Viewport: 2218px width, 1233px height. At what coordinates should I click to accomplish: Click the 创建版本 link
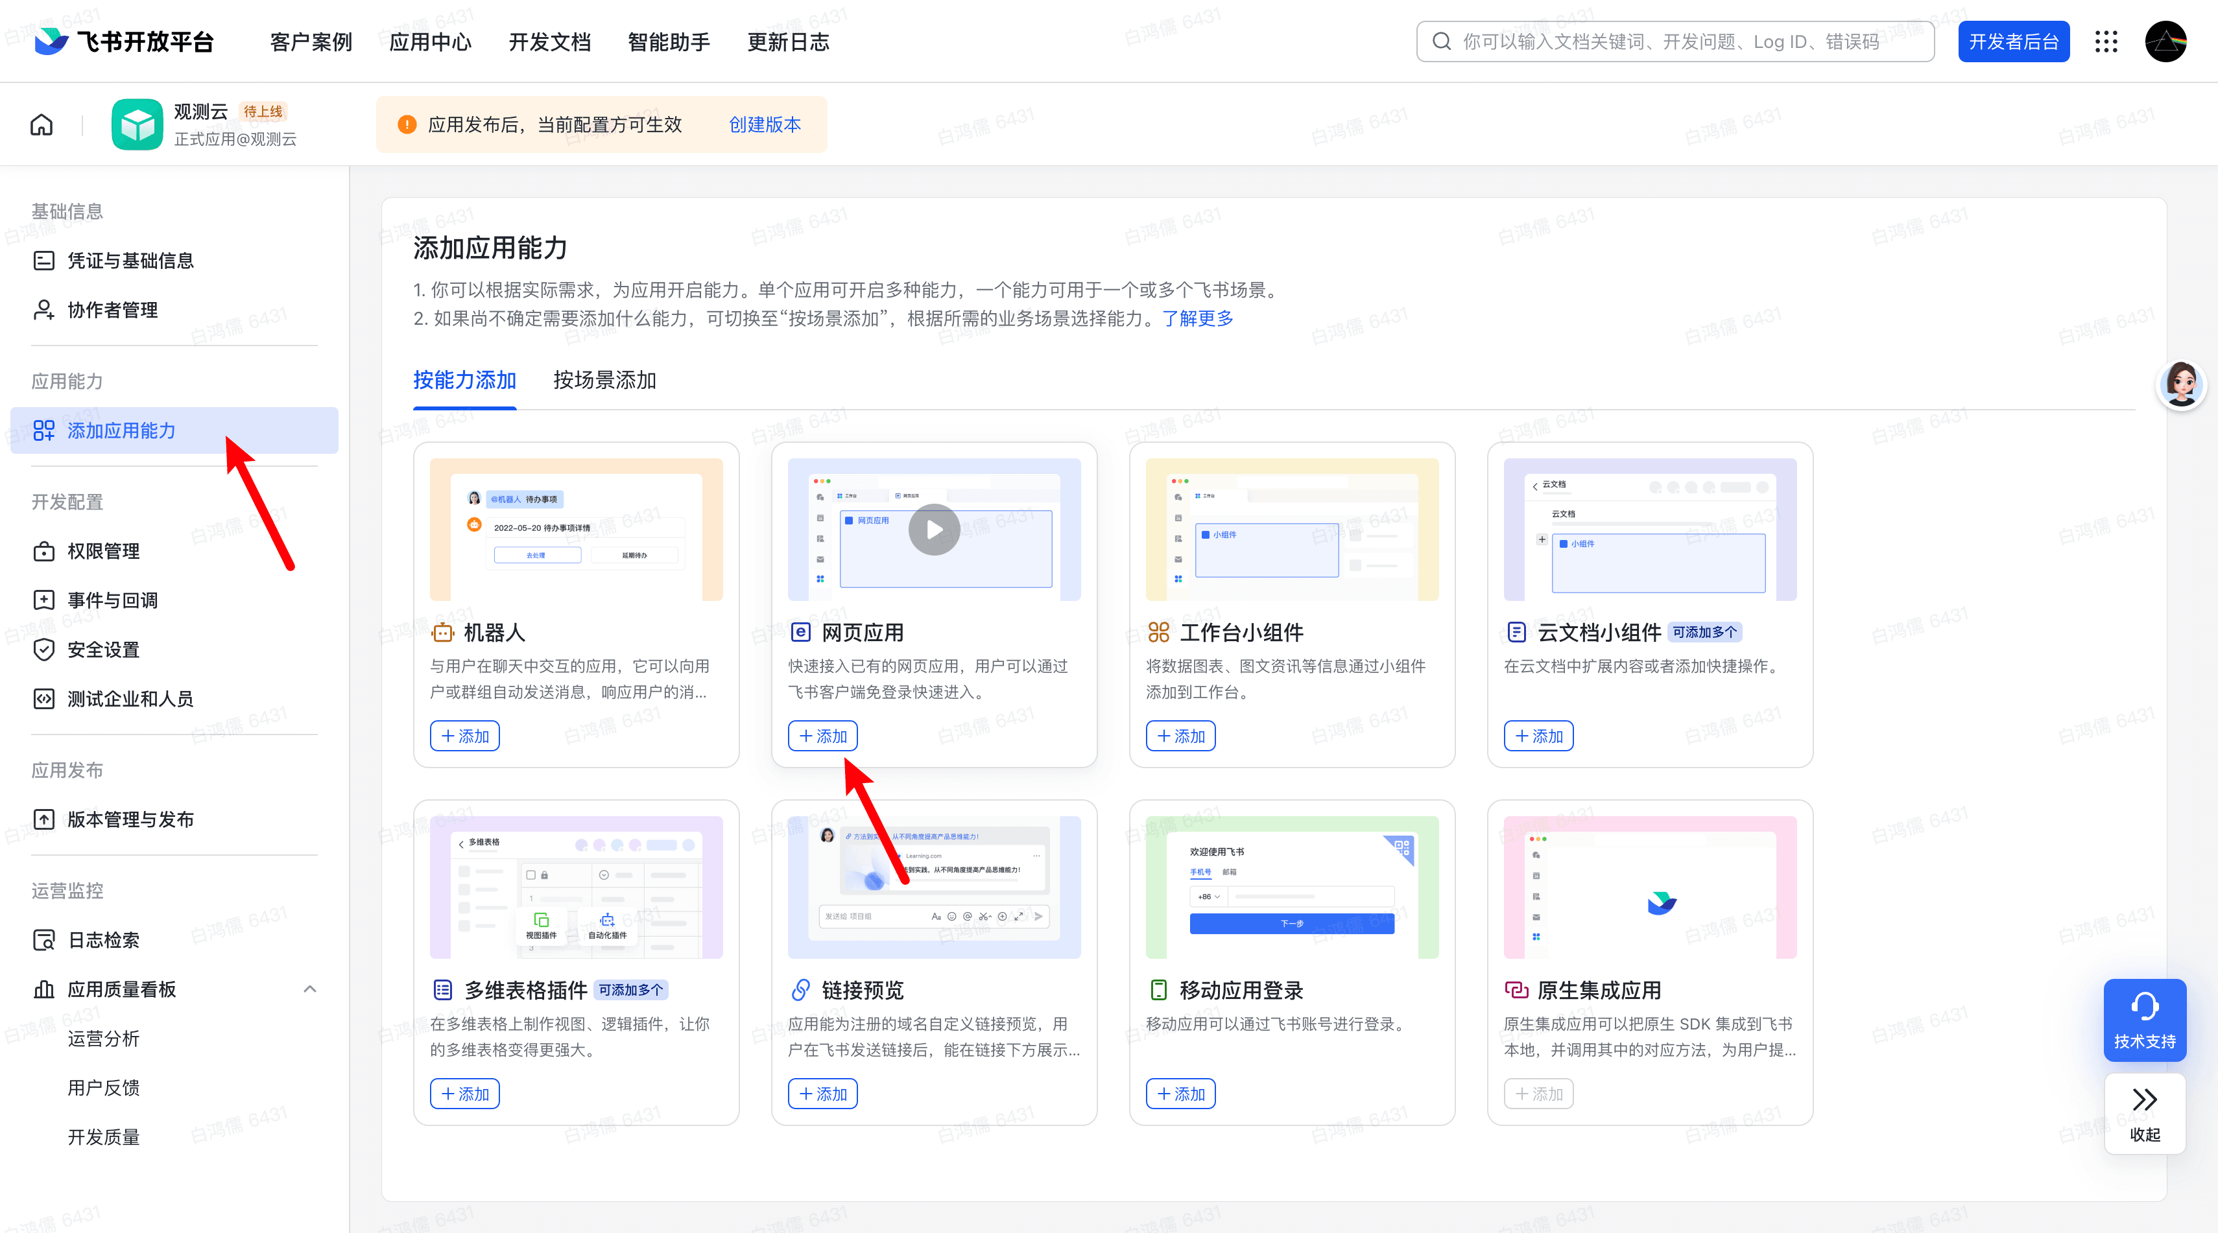pos(765,124)
